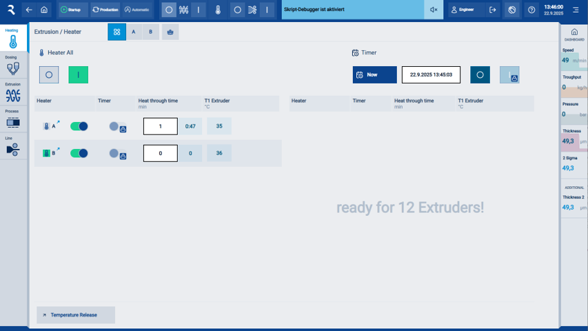Toggle heater B on/off switch
588x331 pixels.
click(79, 153)
